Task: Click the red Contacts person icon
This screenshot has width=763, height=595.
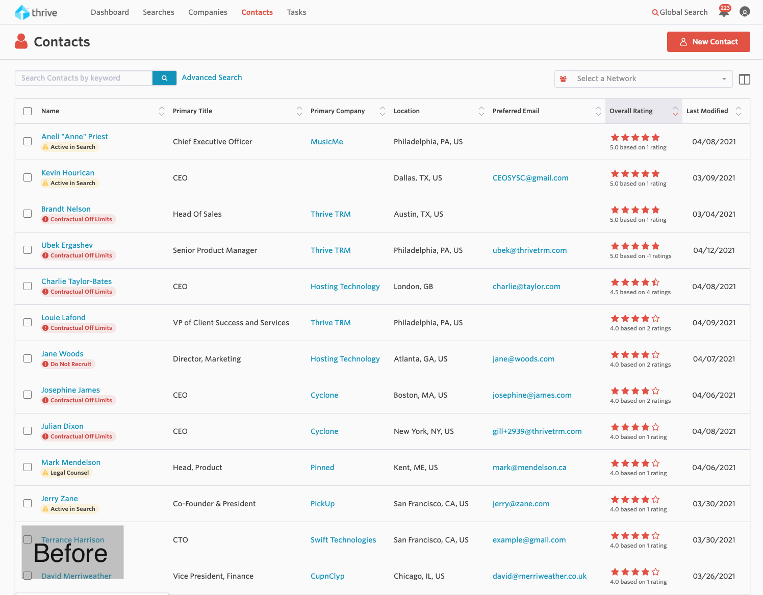Action: click(21, 41)
